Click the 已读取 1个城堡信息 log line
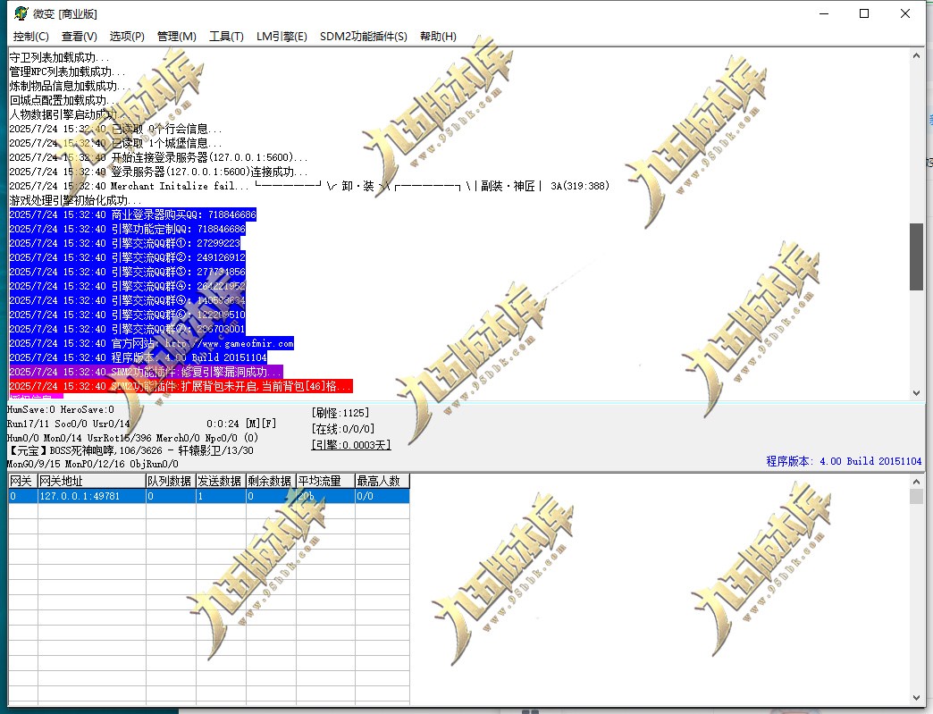 click(x=115, y=143)
